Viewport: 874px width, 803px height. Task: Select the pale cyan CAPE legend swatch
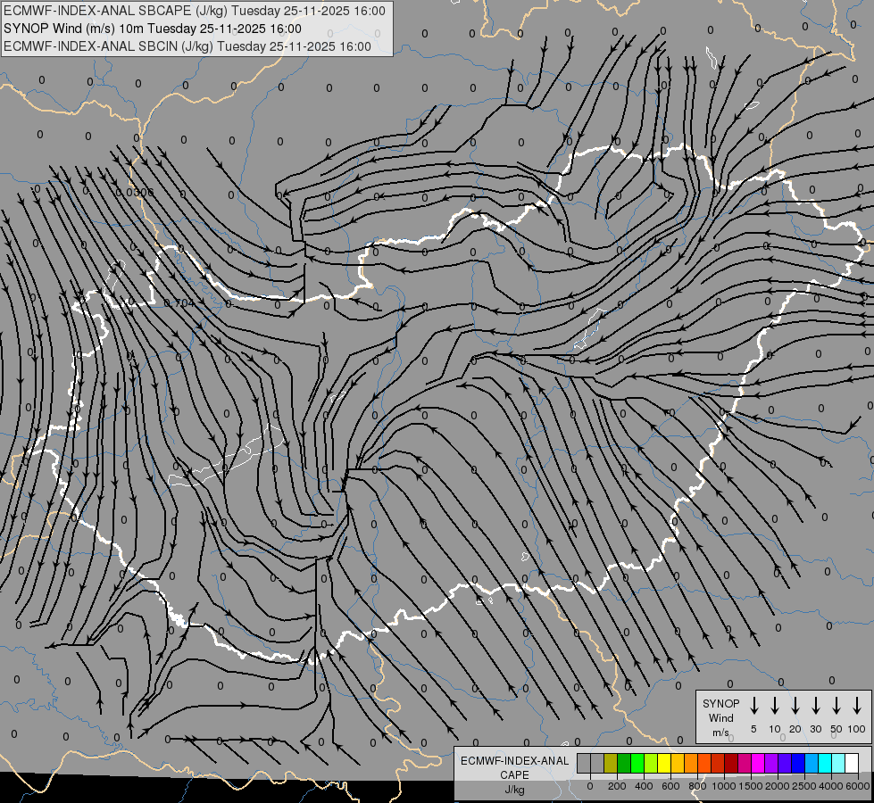pos(838,763)
